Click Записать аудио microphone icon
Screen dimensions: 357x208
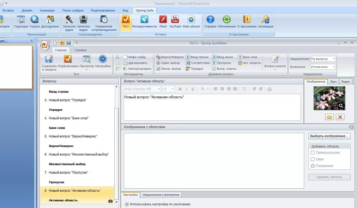click(x=69, y=19)
